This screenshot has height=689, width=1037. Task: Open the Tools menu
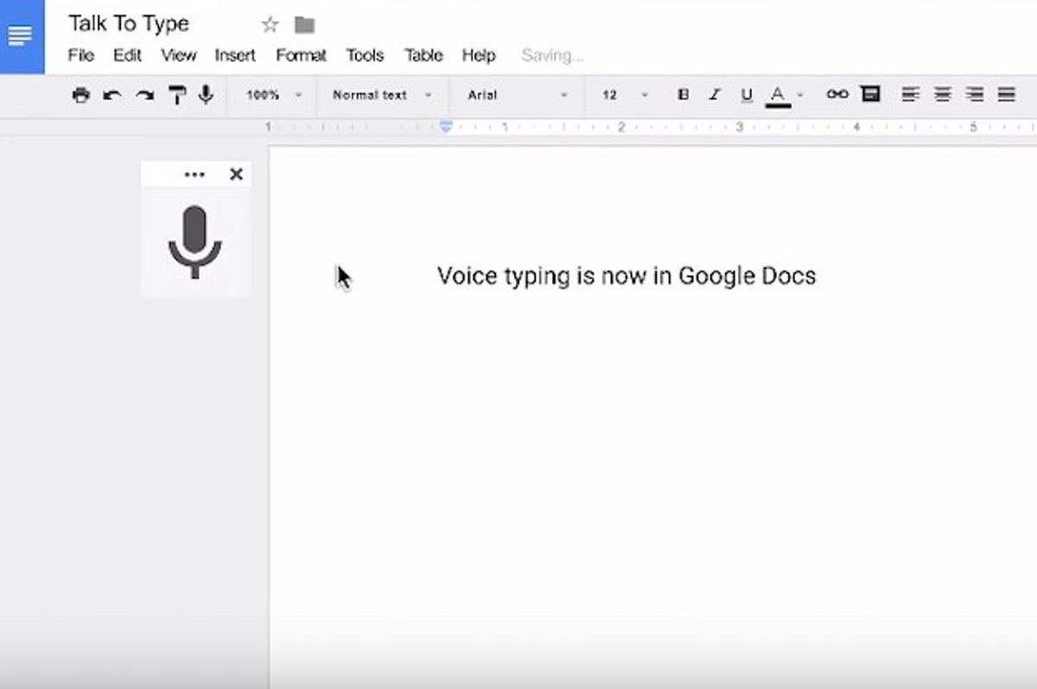coord(365,55)
